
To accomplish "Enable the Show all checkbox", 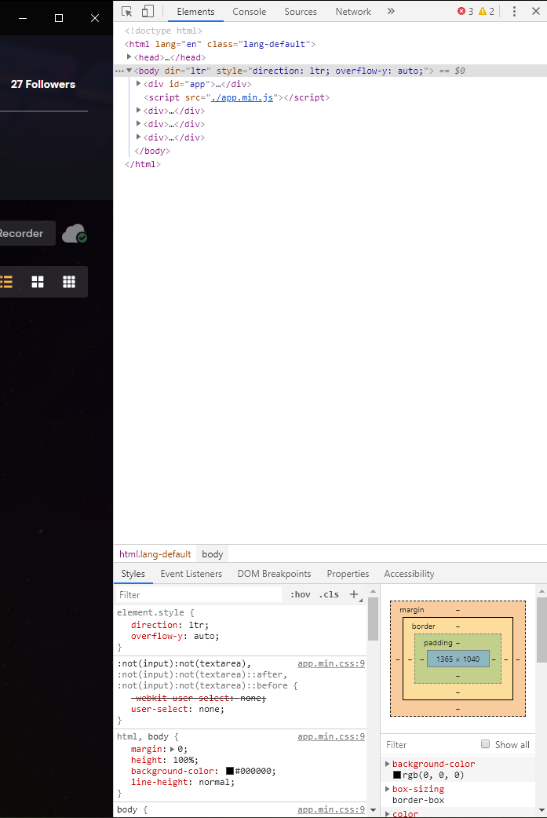I will (486, 744).
